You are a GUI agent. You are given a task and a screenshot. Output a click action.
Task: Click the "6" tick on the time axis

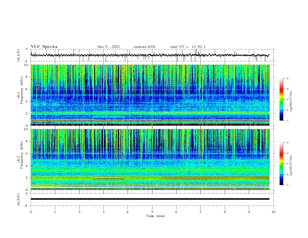[x=176, y=212]
